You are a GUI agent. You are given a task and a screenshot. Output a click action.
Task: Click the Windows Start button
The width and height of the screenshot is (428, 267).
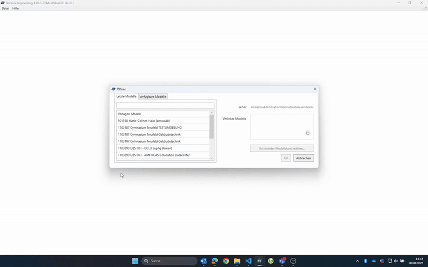135,261
